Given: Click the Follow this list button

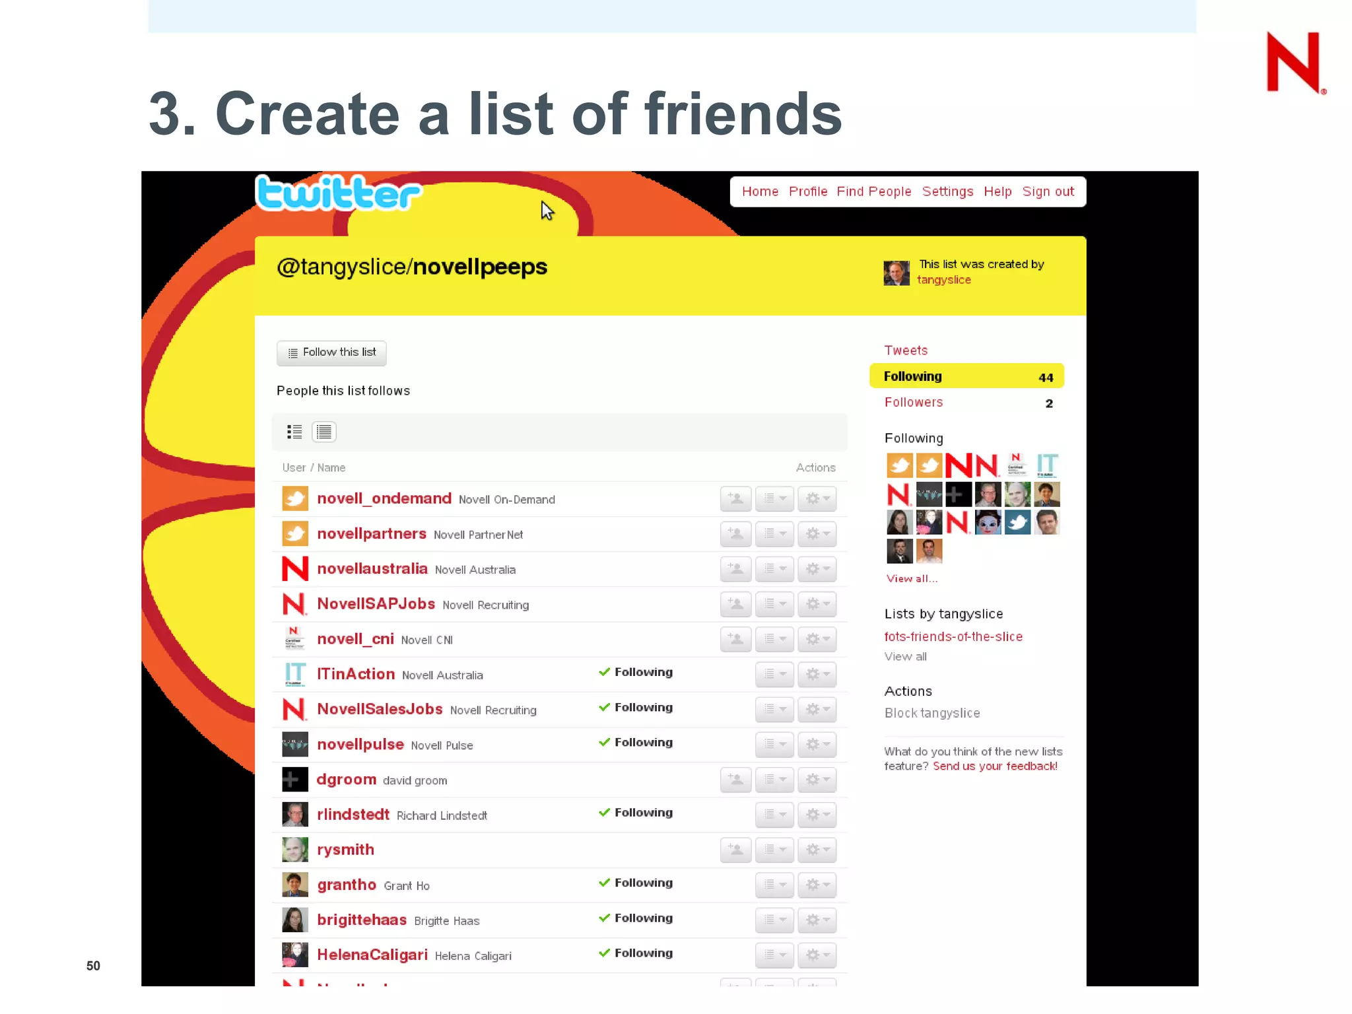Looking at the screenshot, I should point(331,353).
